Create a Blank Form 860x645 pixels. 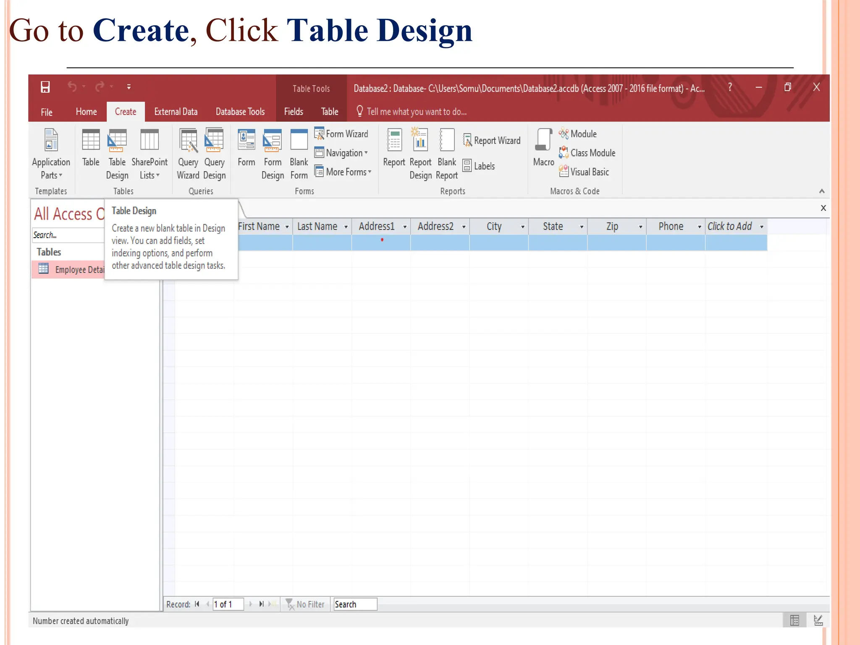click(299, 154)
